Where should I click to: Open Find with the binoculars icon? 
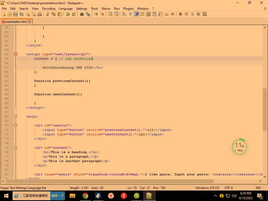82,14
